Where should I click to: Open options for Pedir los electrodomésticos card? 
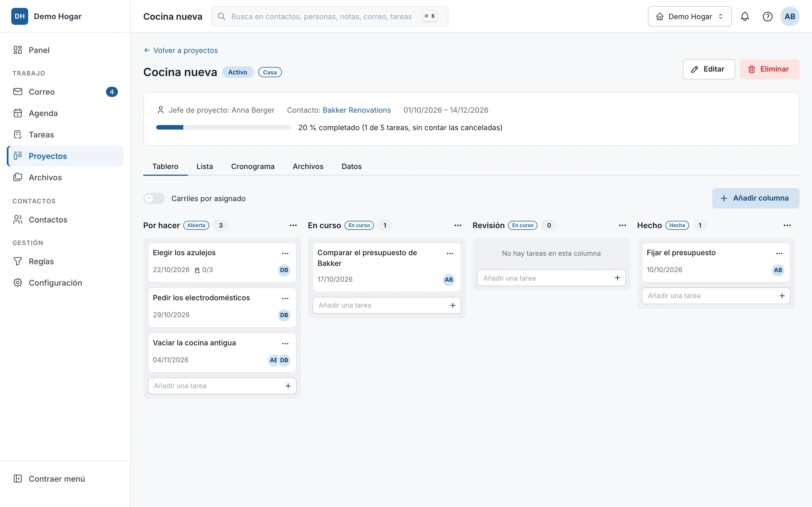tap(285, 298)
